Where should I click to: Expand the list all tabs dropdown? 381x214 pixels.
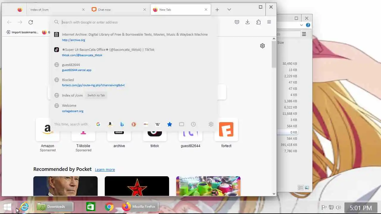[229, 10]
